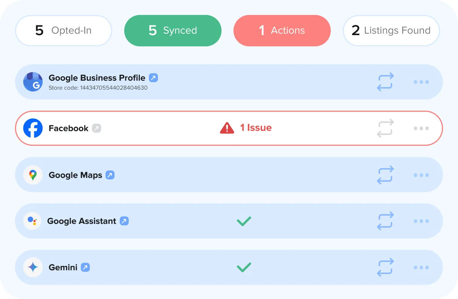The height and width of the screenshot is (299, 458).
Task: Click the Facebook platform icon
Action: [x=33, y=128]
